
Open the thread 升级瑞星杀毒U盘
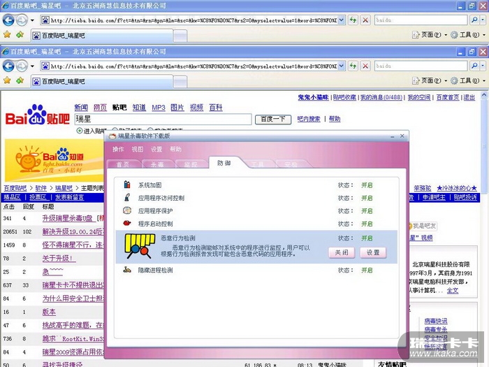[x=67, y=218]
